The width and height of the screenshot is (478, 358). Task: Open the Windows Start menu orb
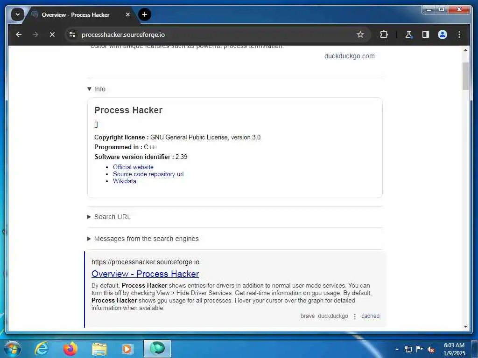pyautogui.click(x=13, y=349)
